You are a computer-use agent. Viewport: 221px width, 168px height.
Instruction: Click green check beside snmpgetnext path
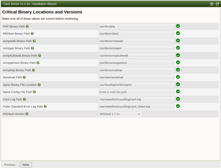178,62
